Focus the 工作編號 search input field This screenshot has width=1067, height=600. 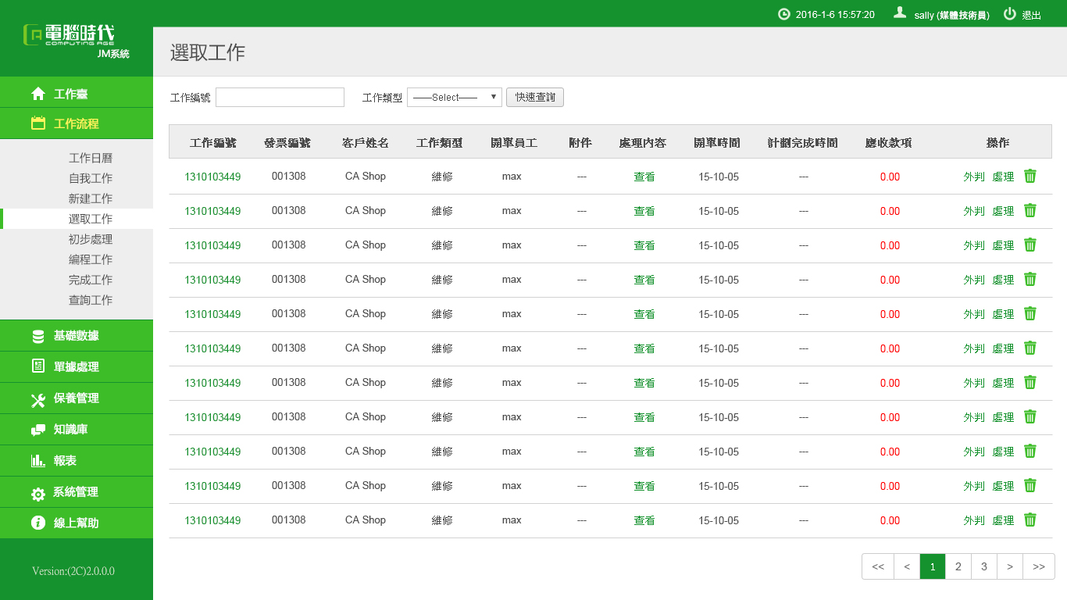point(280,98)
